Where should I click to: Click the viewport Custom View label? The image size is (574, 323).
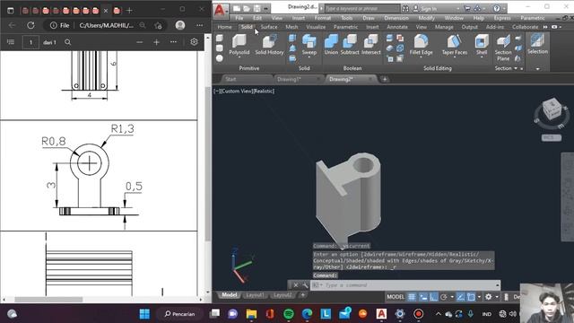tap(237, 91)
